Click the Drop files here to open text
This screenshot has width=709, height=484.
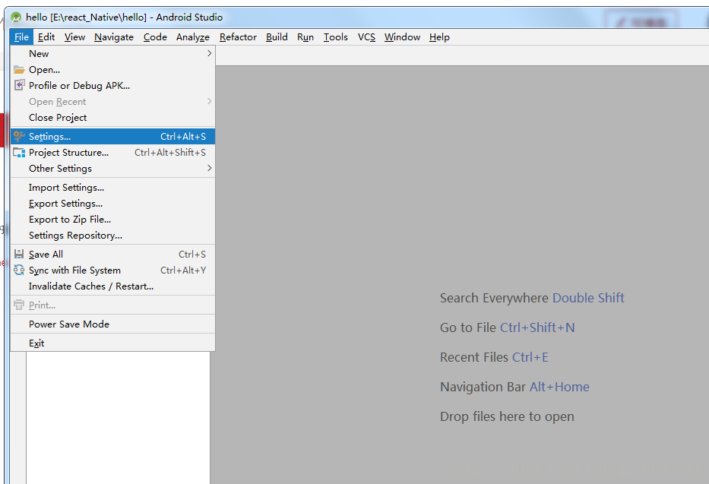(507, 416)
